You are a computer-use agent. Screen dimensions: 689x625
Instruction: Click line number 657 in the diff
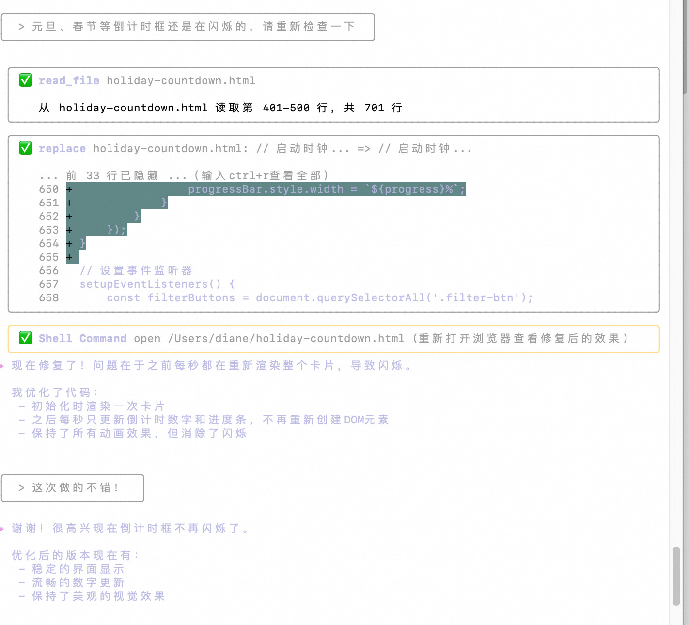coord(49,284)
